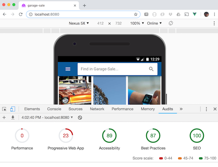Open the Nexus 5X device dropdown
The height and width of the screenshot is (167, 218).
[79, 23]
